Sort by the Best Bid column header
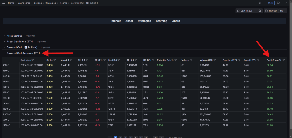 (x=113, y=60)
